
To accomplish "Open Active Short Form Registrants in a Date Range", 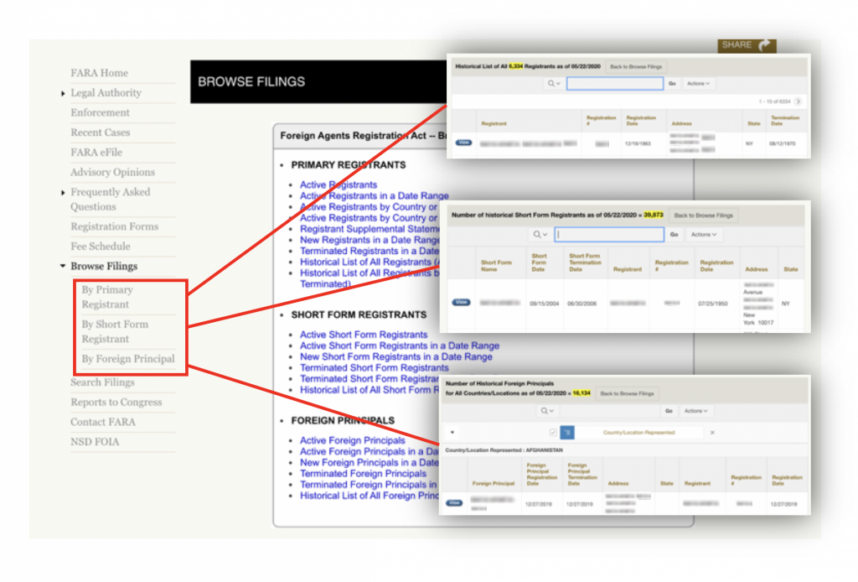I will pos(400,346).
